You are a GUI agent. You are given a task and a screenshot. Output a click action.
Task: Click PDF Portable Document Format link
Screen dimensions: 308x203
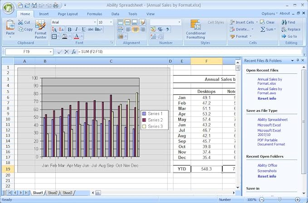[x=271, y=142]
